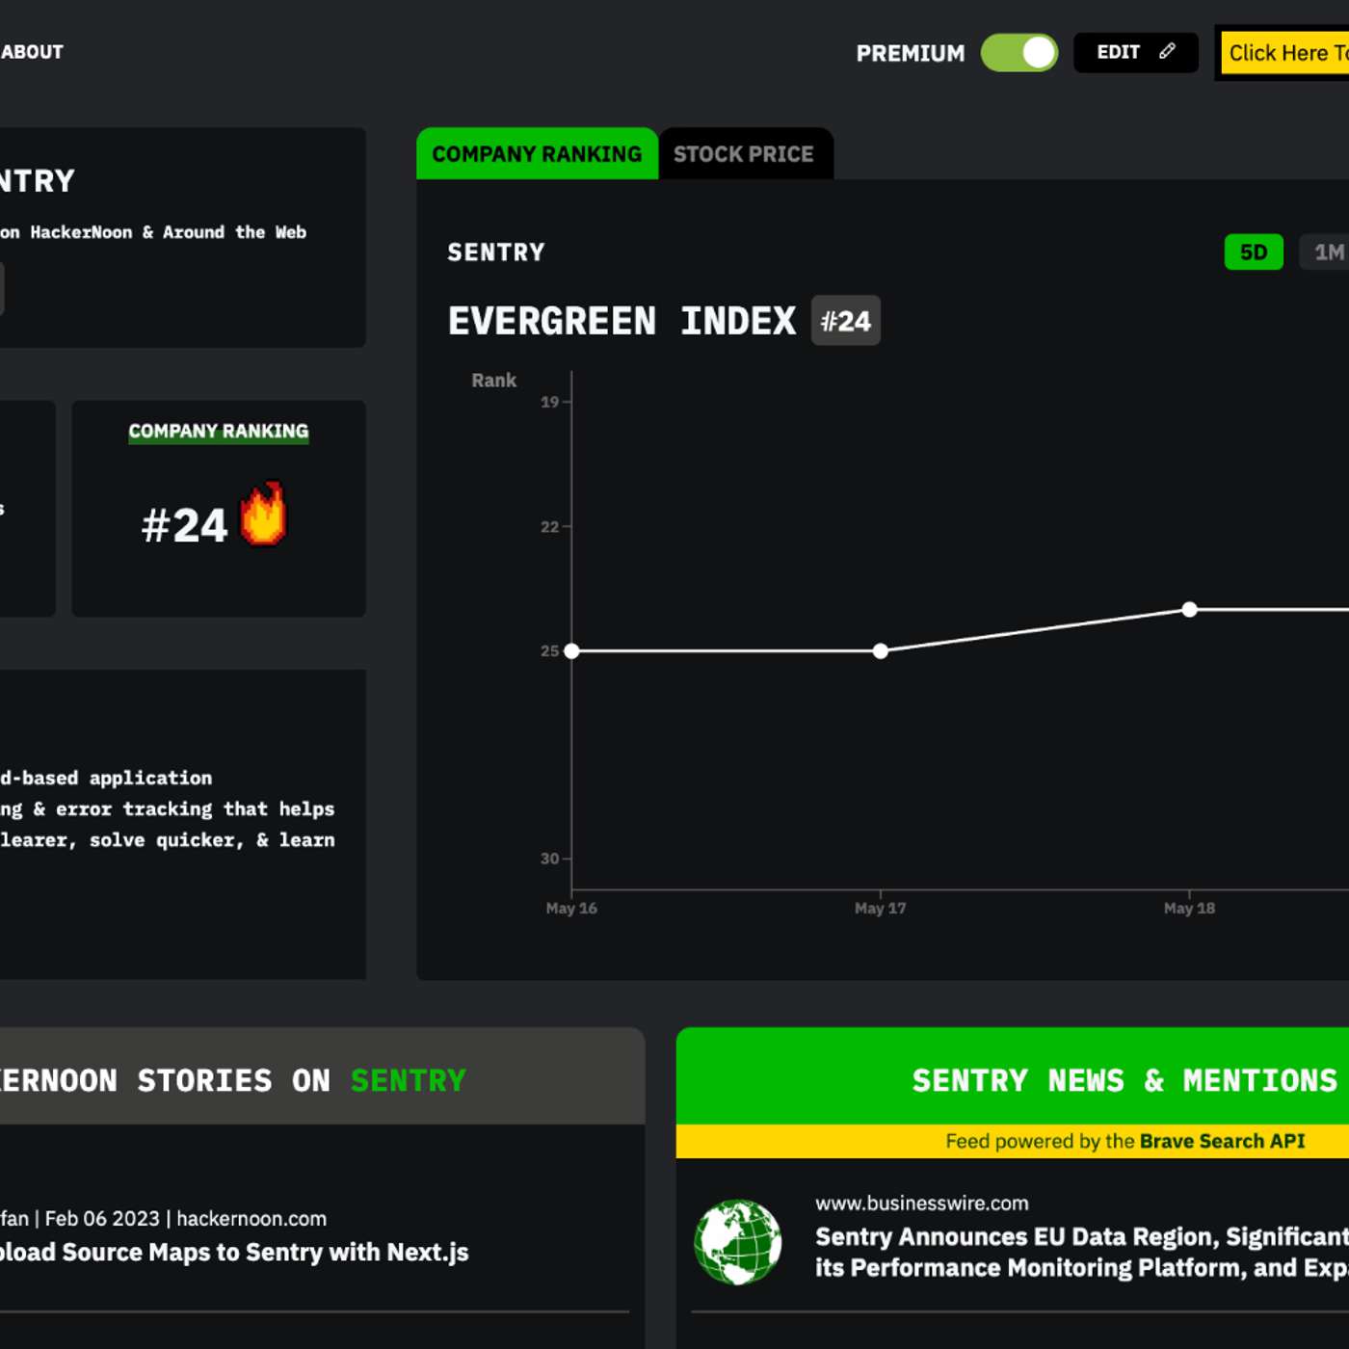Open the Sentry EU Data Region article
Image resolution: width=1349 pixels, height=1349 pixels.
pyautogui.click(x=1080, y=1252)
